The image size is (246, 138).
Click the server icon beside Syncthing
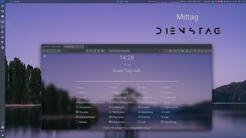pyautogui.click(x=162, y=122)
